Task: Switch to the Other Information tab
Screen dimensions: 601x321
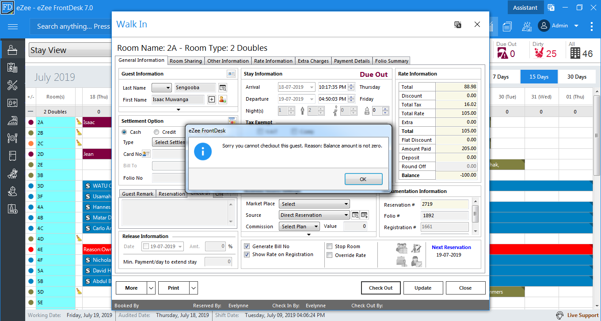Action: [228, 61]
